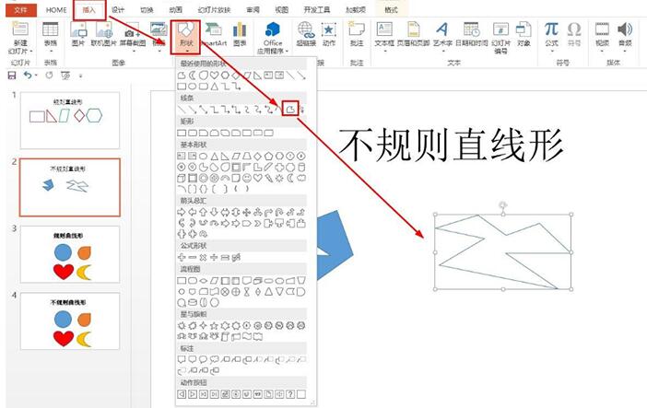Click the Undo arrow in quick access toolbar
647x408 pixels.
coord(28,76)
